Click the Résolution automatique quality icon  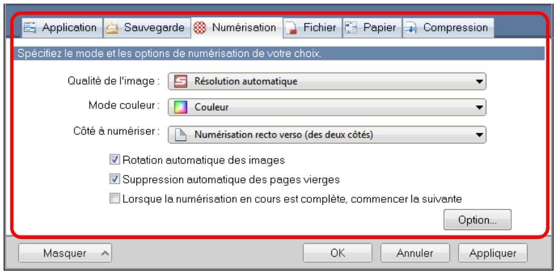coord(180,81)
